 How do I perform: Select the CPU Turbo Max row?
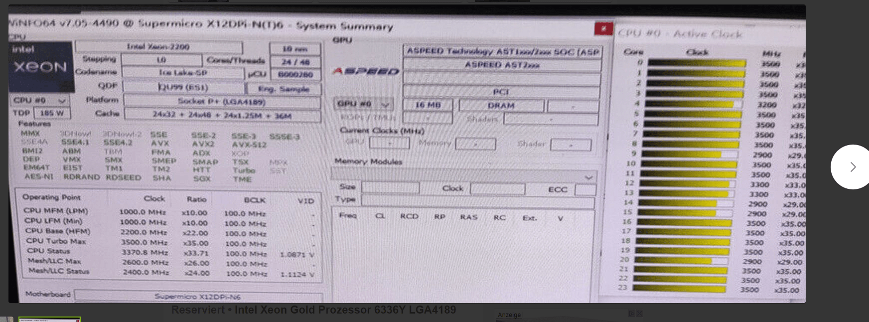click(170, 243)
